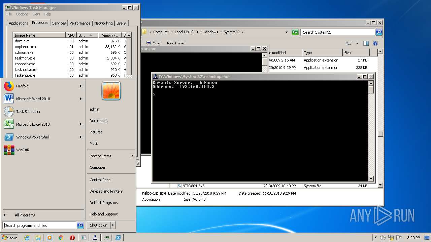Viewport: 431px width, 242px height.
Task: Launch Opera browser from the taskbar
Action: point(72,238)
